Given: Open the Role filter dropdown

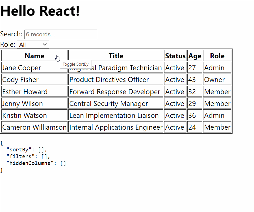Looking at the screenshot, I should pos(33,44).
